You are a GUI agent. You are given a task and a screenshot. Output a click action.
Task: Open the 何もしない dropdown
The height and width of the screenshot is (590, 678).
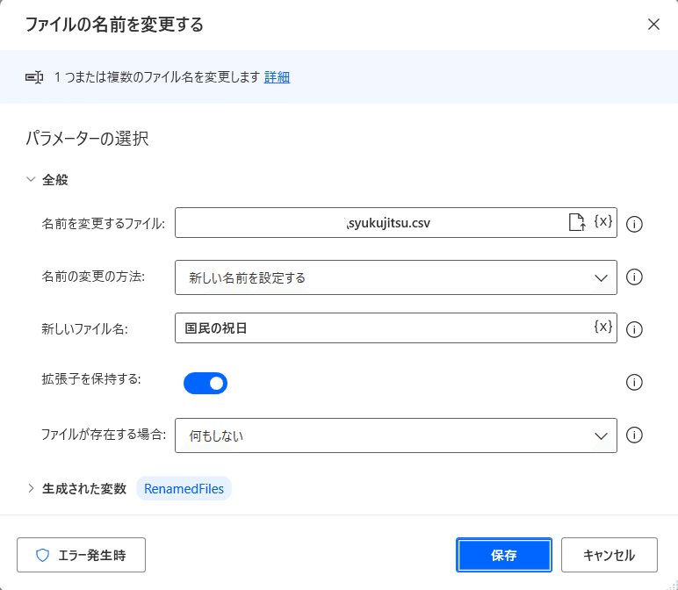point(395,435)
